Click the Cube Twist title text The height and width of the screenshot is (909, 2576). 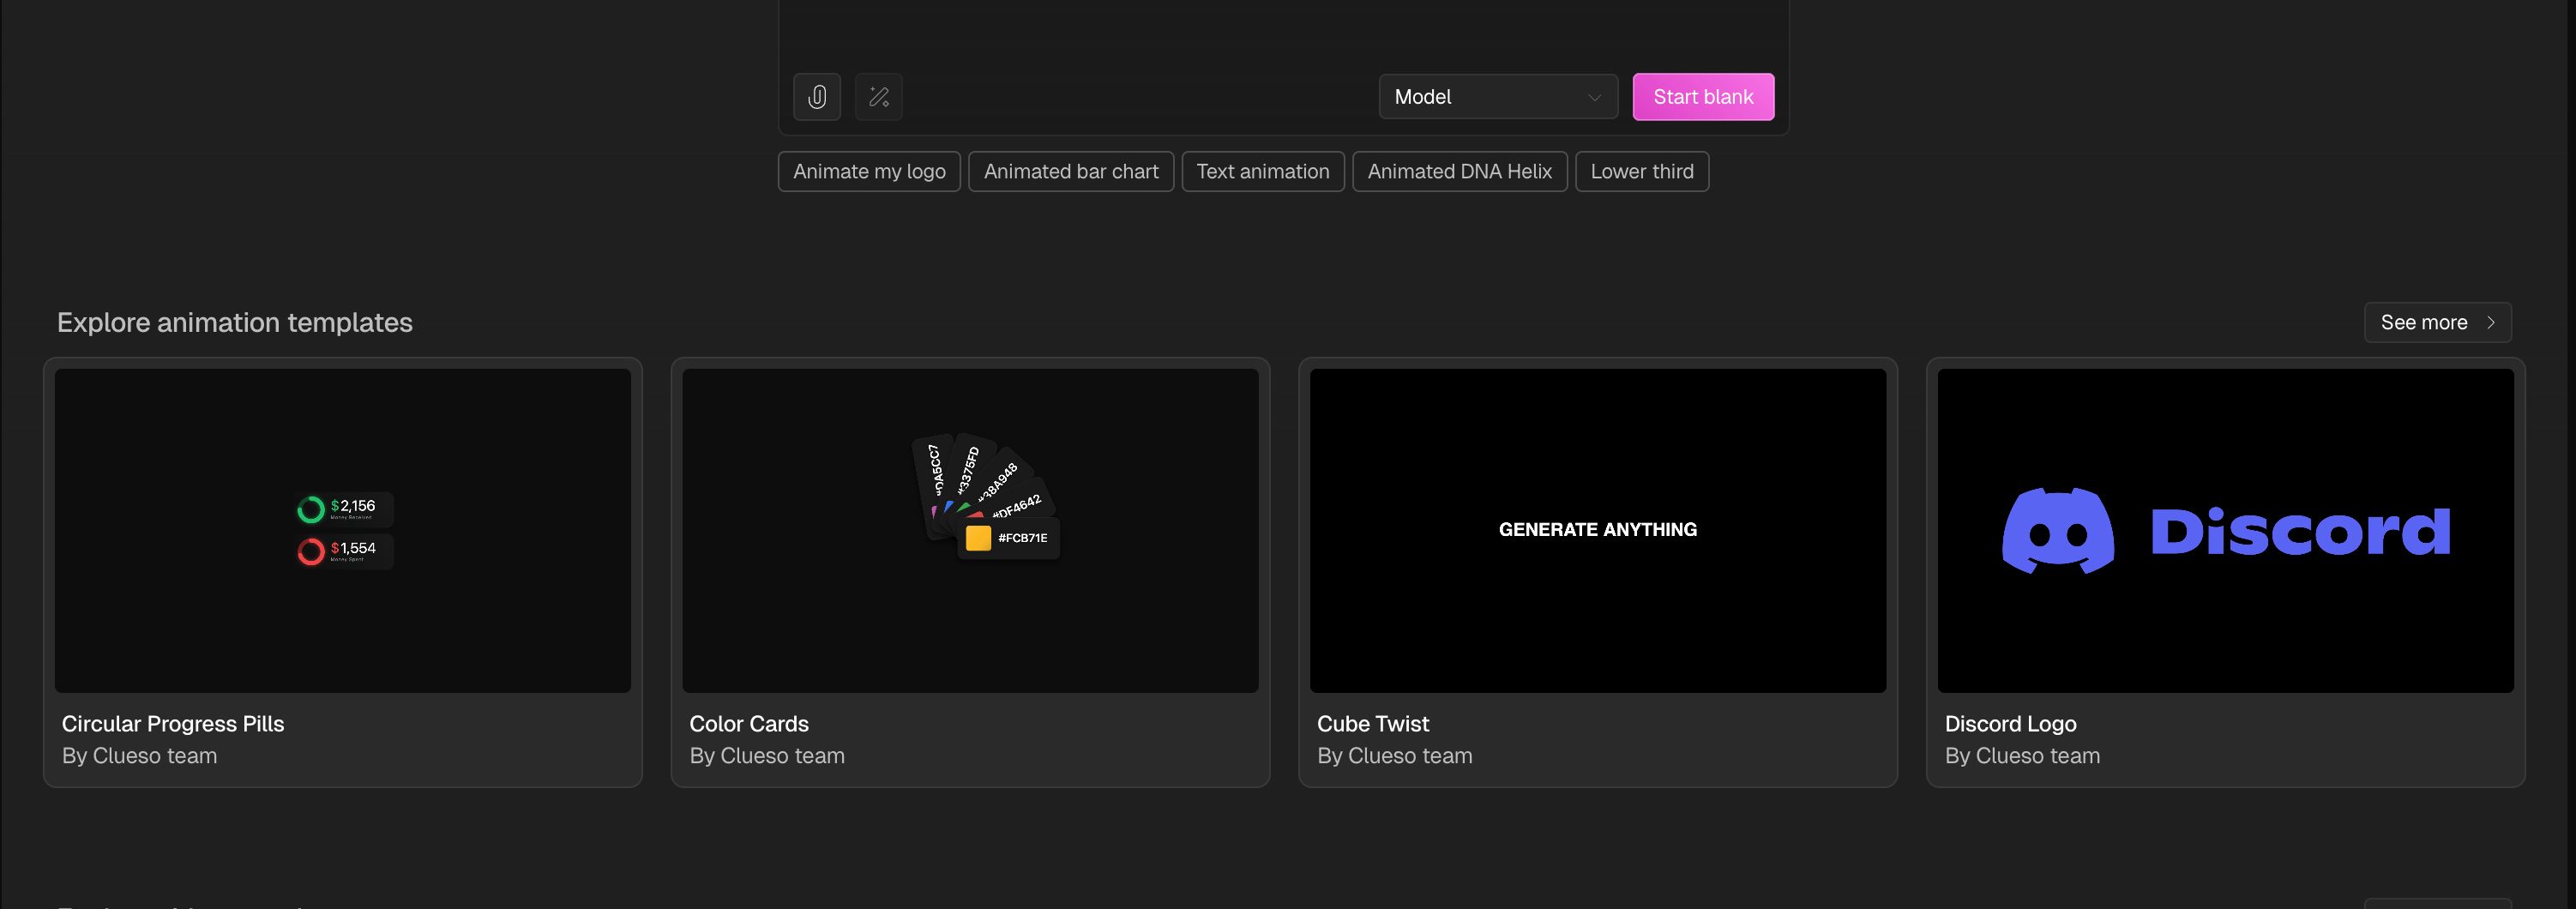(x=1373, y=724)
